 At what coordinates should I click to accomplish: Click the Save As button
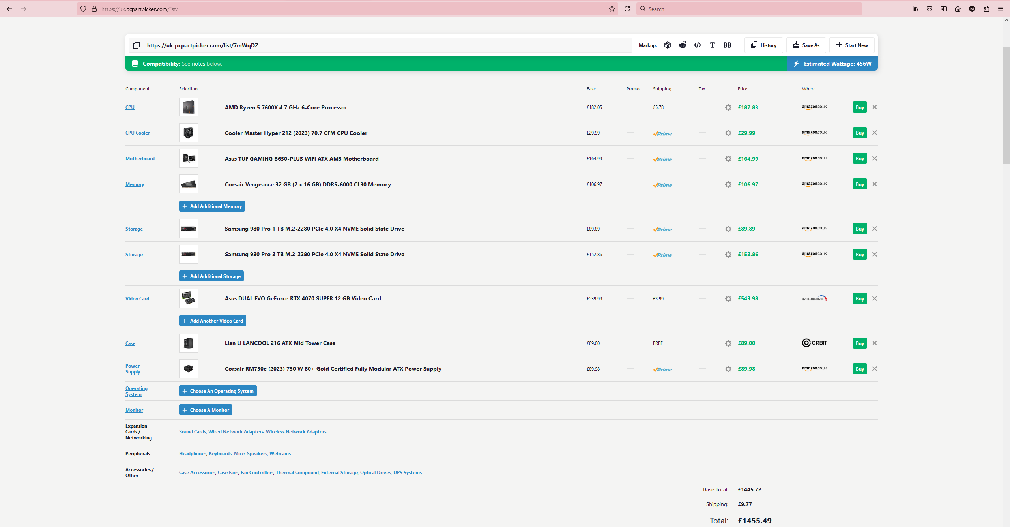click(x=806, y=45)
